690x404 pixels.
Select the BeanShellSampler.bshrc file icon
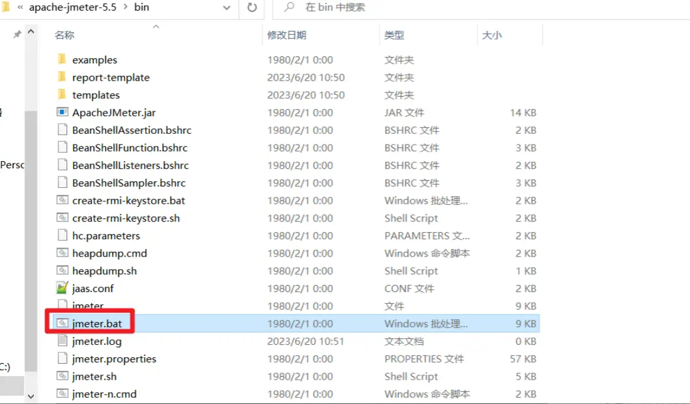point(63,182)
